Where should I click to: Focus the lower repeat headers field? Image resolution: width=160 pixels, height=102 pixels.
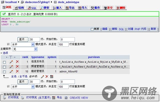63,87
